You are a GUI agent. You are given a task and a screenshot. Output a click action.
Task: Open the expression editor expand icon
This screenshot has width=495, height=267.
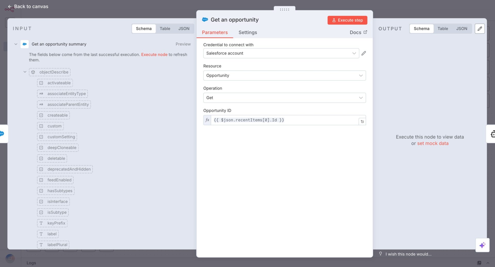[362, 122]
